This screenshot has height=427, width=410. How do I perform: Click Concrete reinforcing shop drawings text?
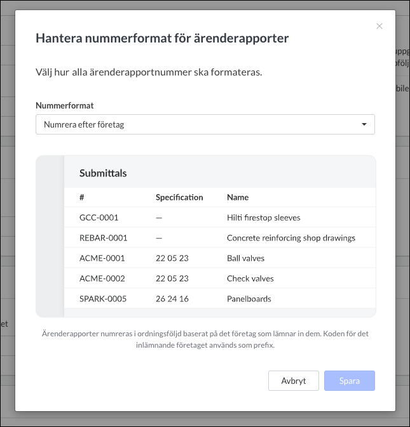coord(291,238)
